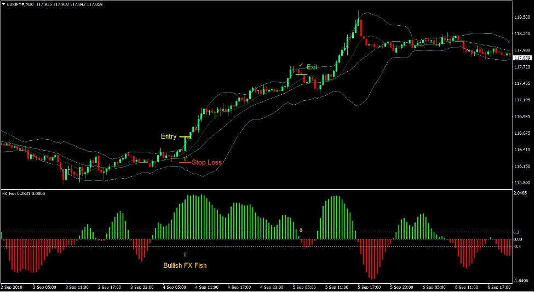The height and width of the screenshot is (292, 535).
Task: Click the 118.500 price scale label
Action: click(523, 17)
